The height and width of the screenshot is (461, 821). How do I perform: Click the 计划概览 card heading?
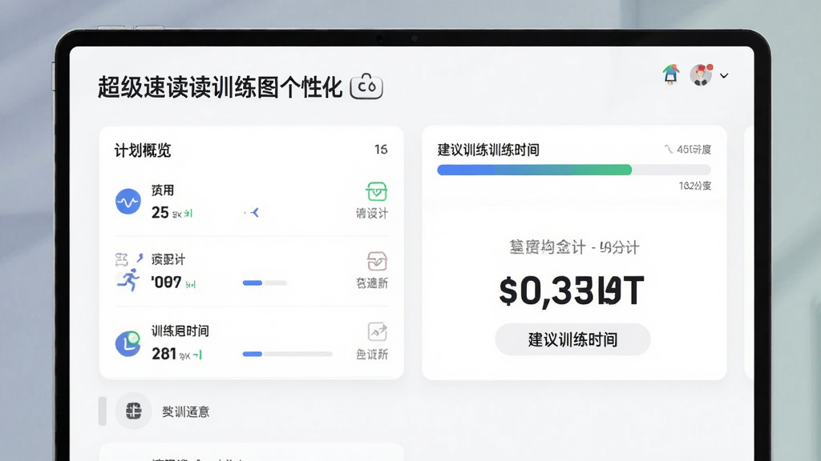click(143, 150)
